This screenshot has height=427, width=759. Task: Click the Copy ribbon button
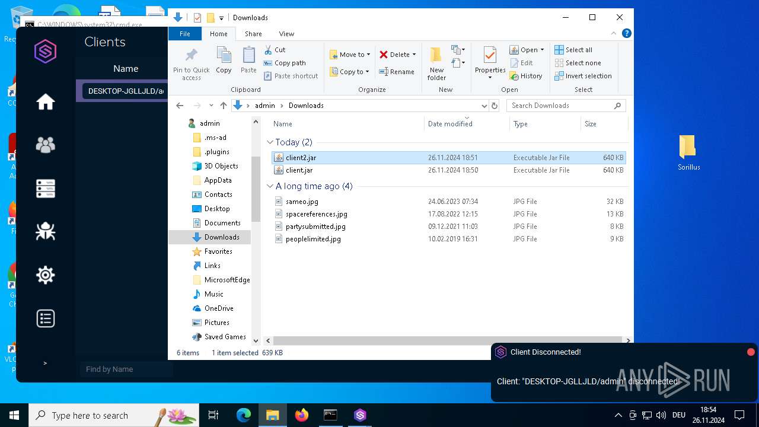click(x=224, y=60)
